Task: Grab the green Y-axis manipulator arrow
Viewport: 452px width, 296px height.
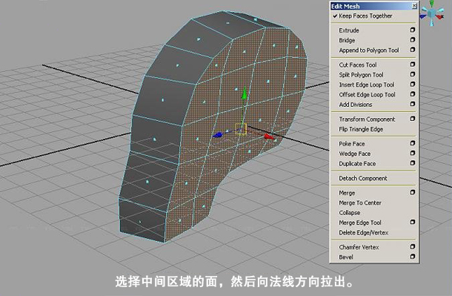Action: point(245,93)
